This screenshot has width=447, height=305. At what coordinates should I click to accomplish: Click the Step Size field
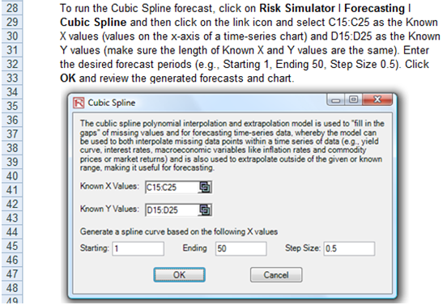click(349, 248)
